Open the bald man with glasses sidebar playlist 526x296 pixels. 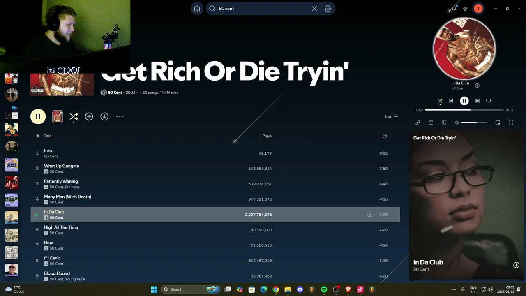point(12,270)
